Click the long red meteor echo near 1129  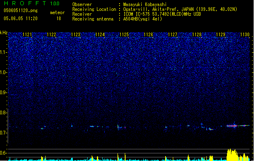[x=238, y=126]
